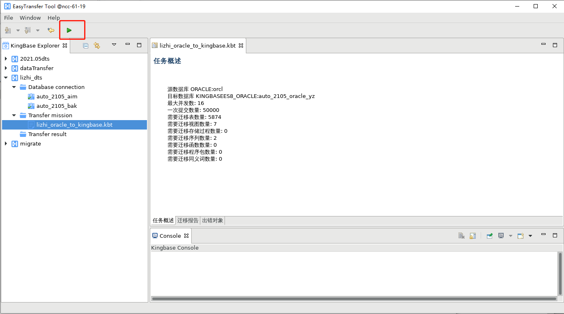Maximize the editor area
This screenshot has height=314, width=564.
coord(555,45)
